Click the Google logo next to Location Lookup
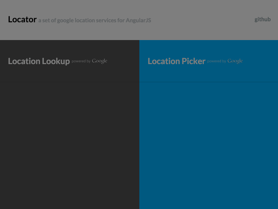Viewport: 278px width, 209px height. [99, 61]
